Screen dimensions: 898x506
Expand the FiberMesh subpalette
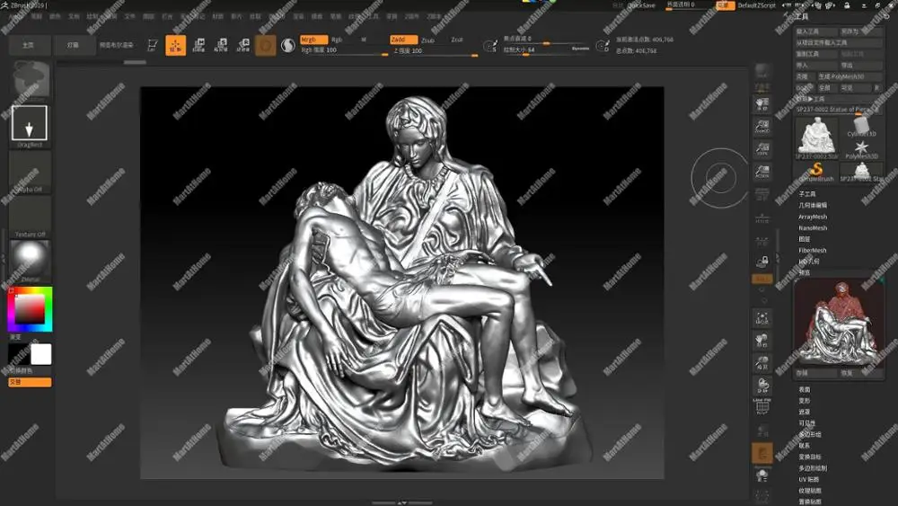click(813, 251)
